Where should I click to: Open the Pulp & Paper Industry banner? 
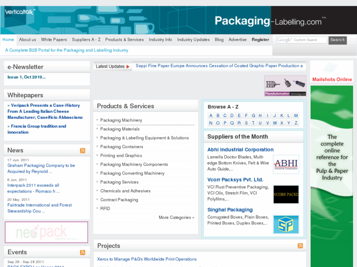[332, 176]
